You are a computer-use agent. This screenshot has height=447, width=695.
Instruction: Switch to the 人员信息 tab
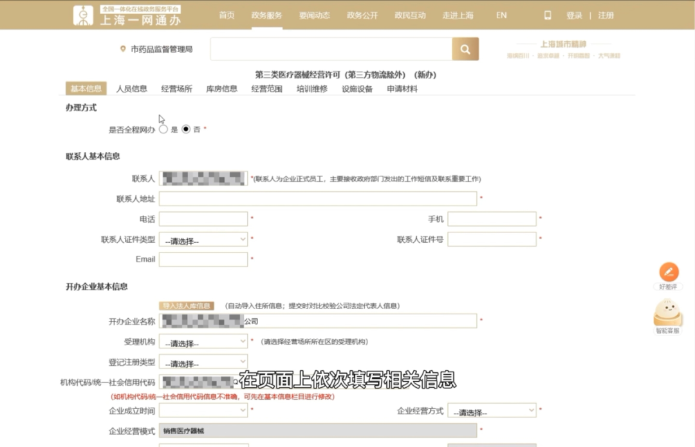[131, 89]
